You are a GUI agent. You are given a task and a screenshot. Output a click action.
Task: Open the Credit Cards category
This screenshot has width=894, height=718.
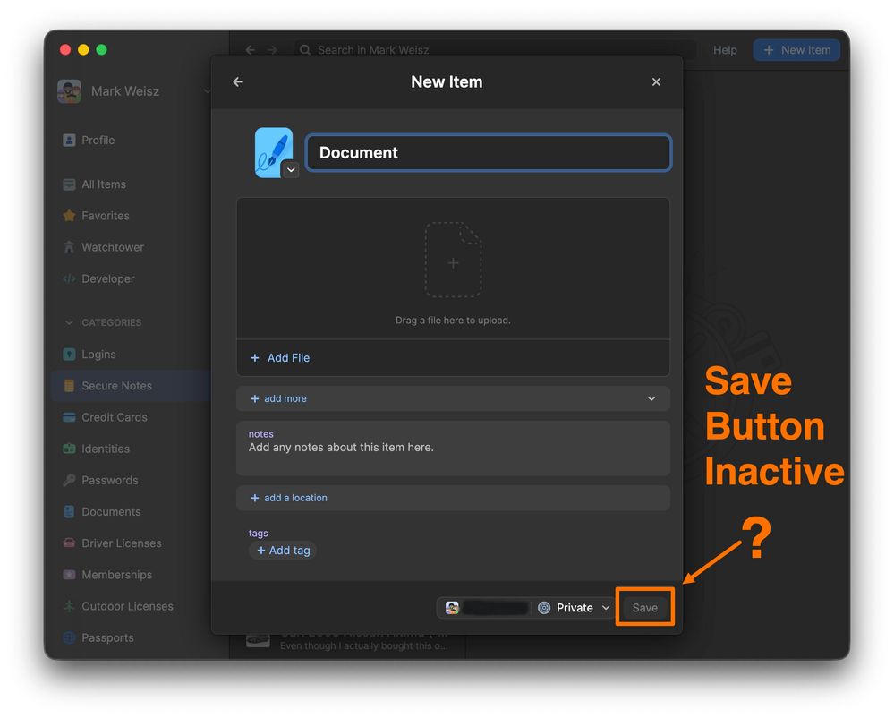click(x=114, y=417)
